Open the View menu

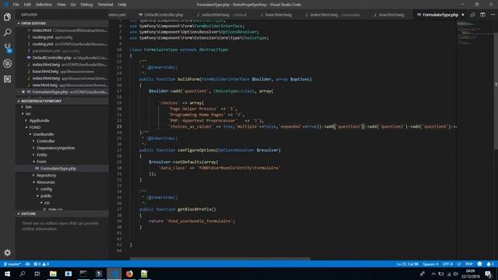[x=61, y=5]
